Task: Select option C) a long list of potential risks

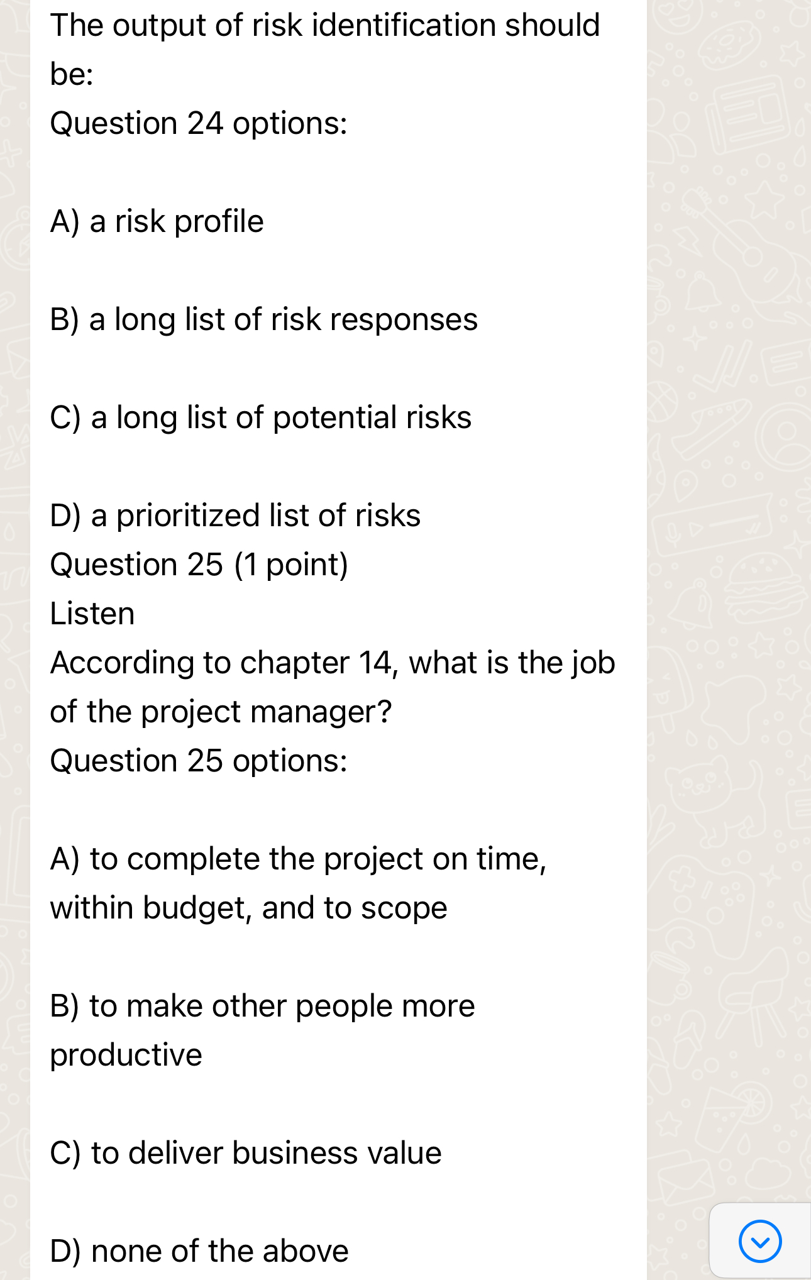Action: click(261, 417)
